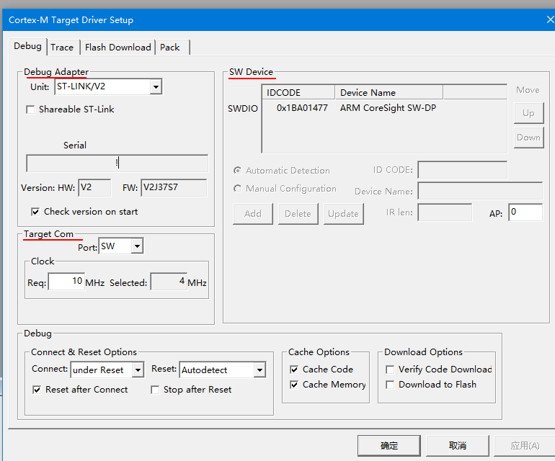Image resolution: width=555 pixels, height=461 pixels.
Task: Click the Device Name input field
Action: pyautogui.click(x=480, y=191)
